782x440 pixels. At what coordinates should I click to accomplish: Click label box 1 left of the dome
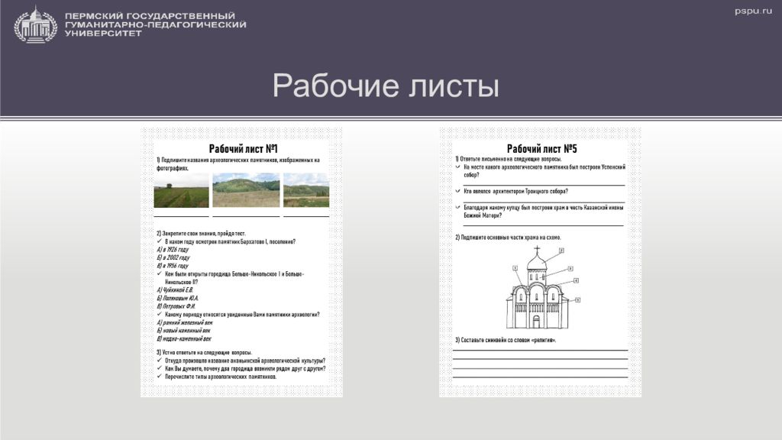(515, 268)
